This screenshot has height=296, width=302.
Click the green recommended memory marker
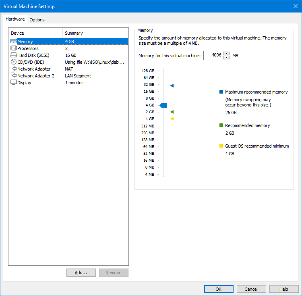(x=172, y=112)
